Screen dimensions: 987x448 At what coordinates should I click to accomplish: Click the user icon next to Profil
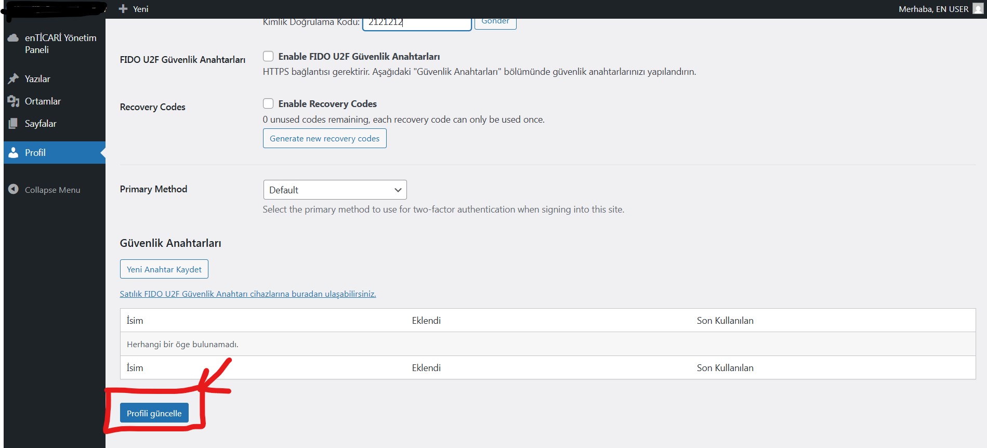coord(13,153)
